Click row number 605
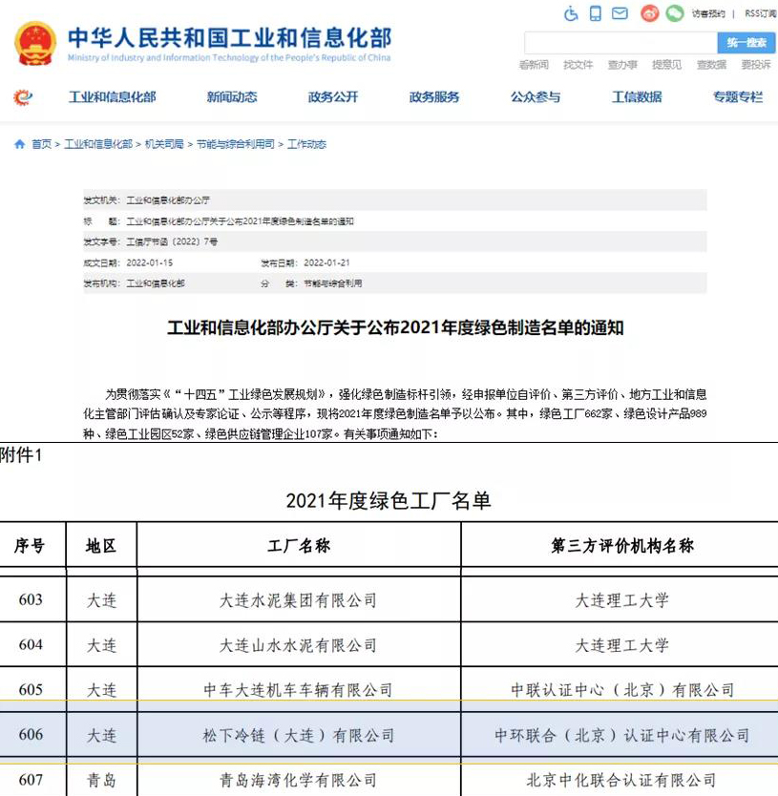The image size is (778, 796). (31, 689)
